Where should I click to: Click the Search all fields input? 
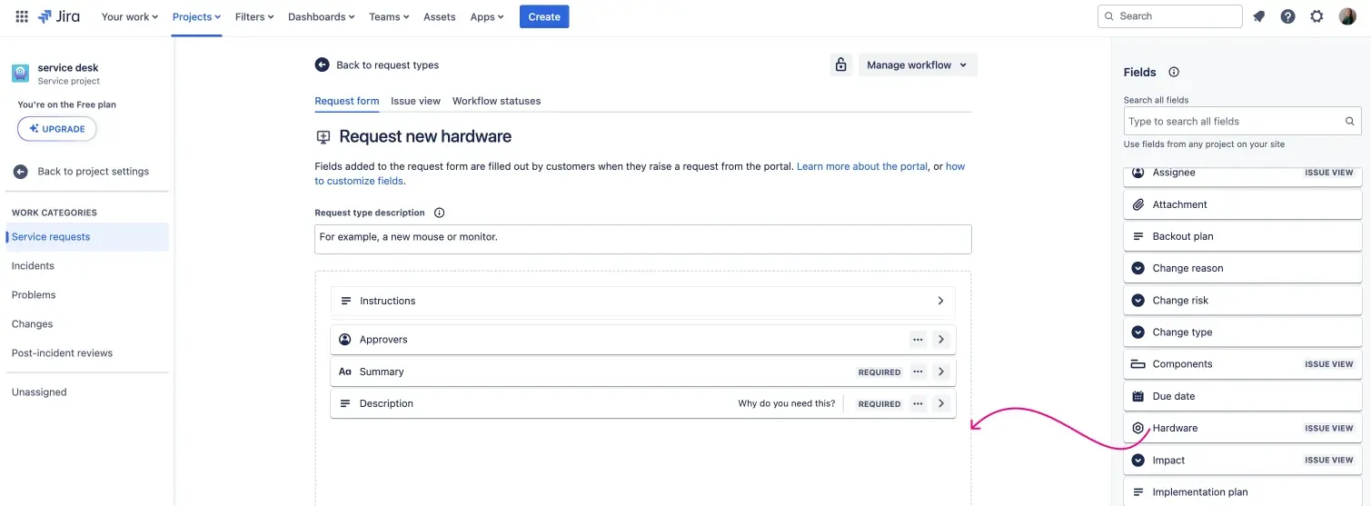click(1234, 121)
